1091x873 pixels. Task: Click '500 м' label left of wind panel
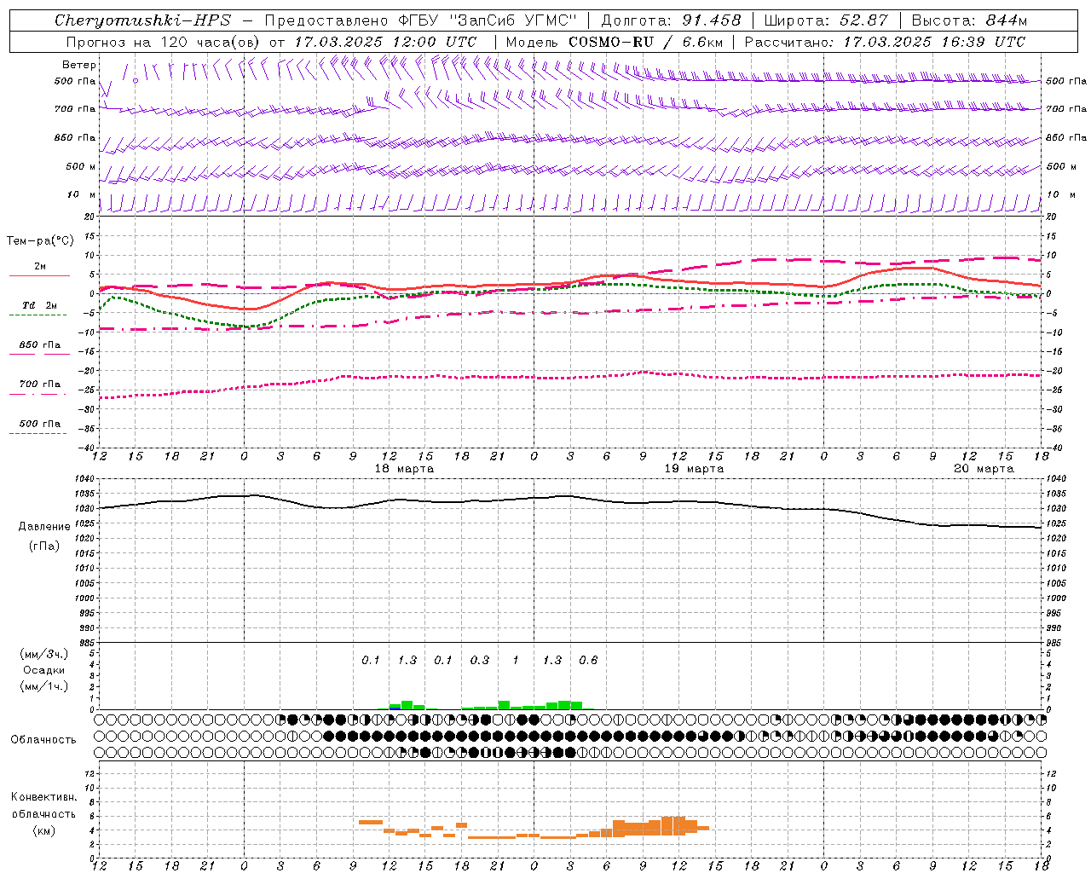coord(81,166)
